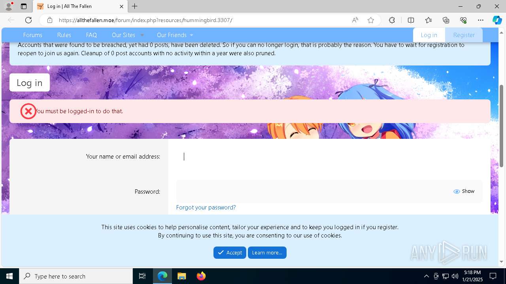View site information lock icon
506x284 pixels.
49,20
